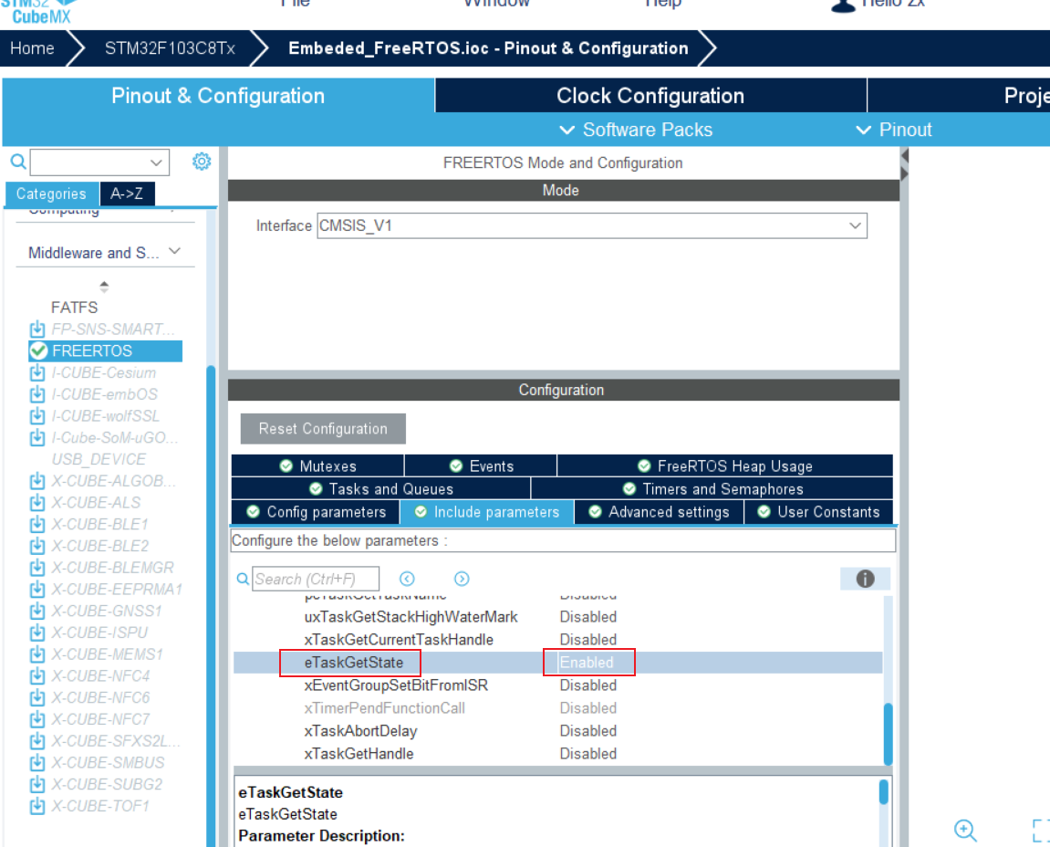Click download icon next to FP-SNS-SMART
This screenshot has width=1050, height=847.
pyautogui.click(x=37, y=329)
